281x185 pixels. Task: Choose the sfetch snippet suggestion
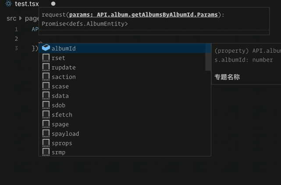62,115
